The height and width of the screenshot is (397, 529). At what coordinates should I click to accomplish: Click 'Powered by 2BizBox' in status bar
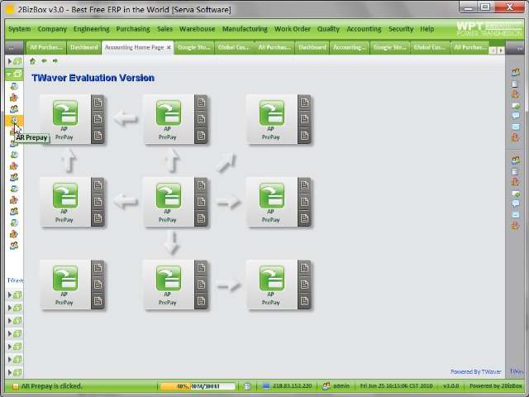(x=496, y=386)
